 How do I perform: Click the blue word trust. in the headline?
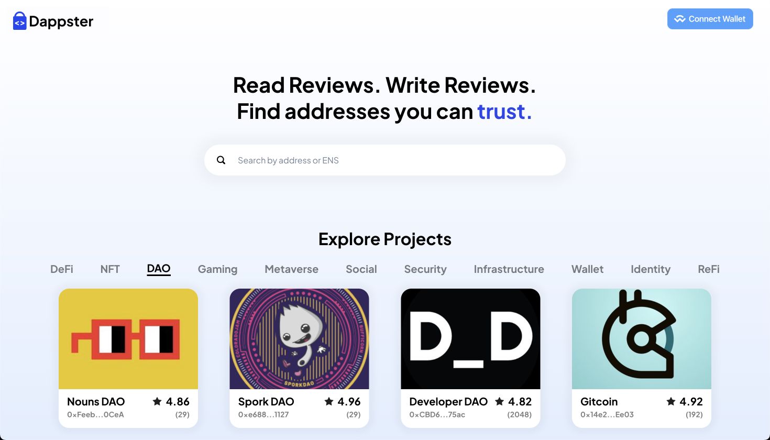pos(504,112)
